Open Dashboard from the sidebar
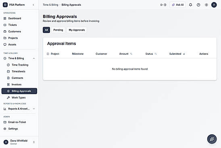Viewport: 221px width, 148px height. [19, 18]
